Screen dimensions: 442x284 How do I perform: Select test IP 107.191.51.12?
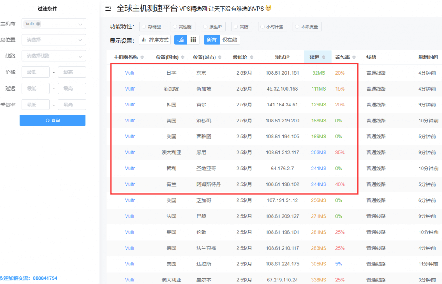[x=282, y=200]
